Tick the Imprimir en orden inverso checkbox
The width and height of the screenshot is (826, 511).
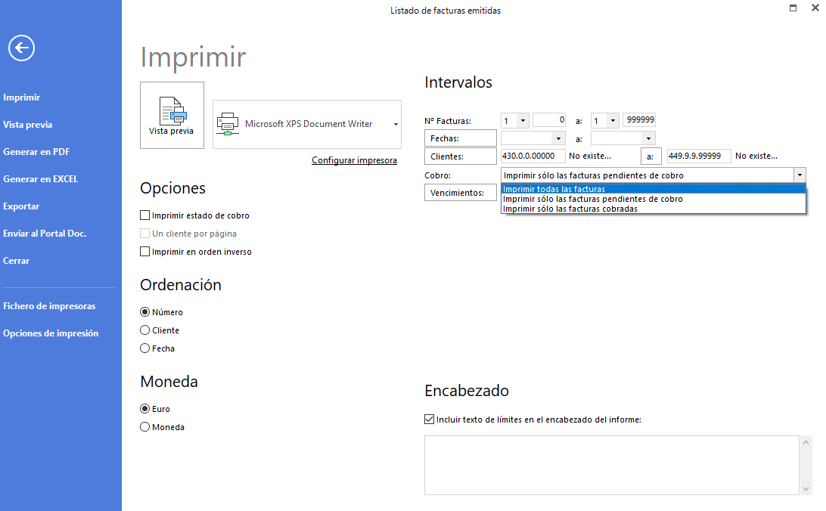click(145, 252)
